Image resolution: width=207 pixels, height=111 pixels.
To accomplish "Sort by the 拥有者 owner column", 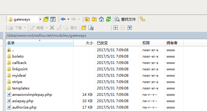I will tap(174, 43).
